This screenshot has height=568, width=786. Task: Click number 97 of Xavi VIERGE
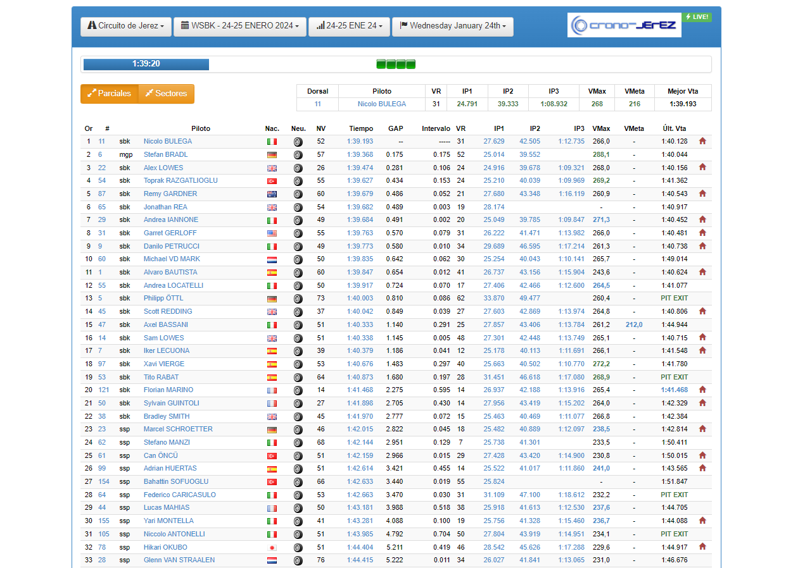click(102, 364)
